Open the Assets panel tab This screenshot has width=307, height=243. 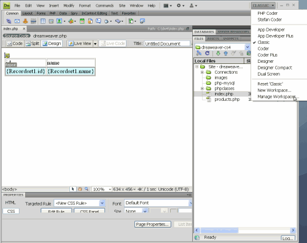(213, 39)
